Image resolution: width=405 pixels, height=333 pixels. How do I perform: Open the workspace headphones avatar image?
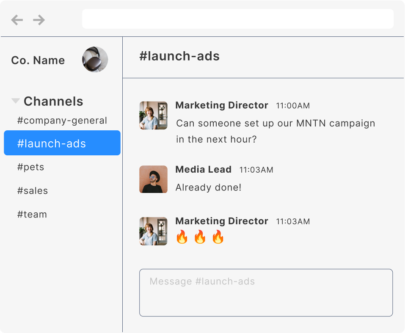pyautogui.click(x=95, y=60)
